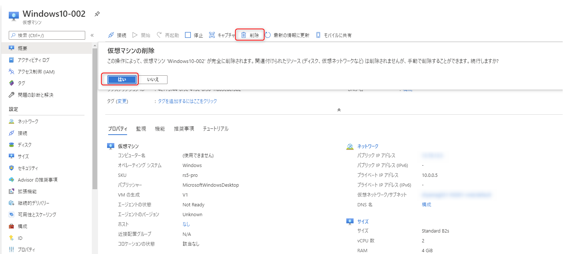Screen dimensions: 563x254
Task: Click the MicrosoftWindowsDesktop publisher value
Action: (x=210, y=185)
